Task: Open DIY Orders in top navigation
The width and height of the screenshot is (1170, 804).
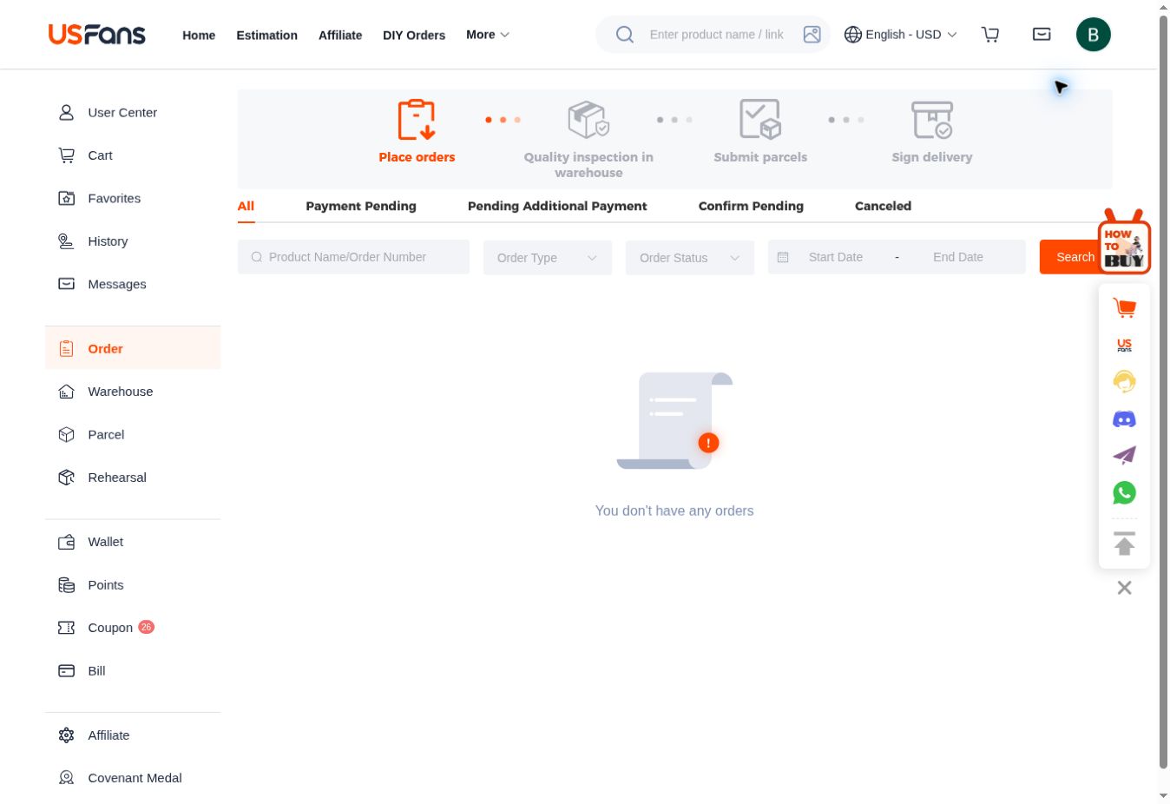Action: [x=414, y=36]
